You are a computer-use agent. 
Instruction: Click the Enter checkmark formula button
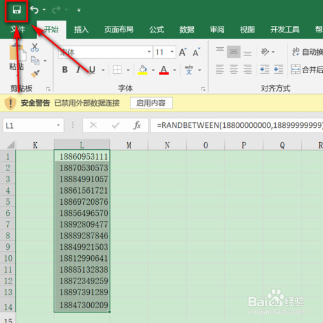116,125
